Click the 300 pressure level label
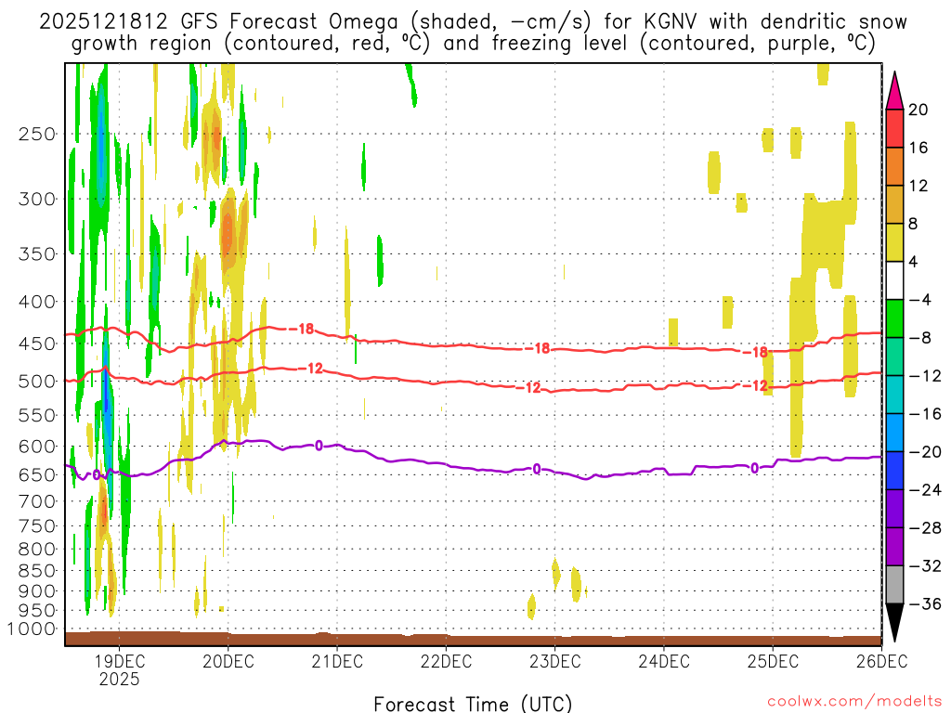 pyautogui.click(x=37, y=199)
